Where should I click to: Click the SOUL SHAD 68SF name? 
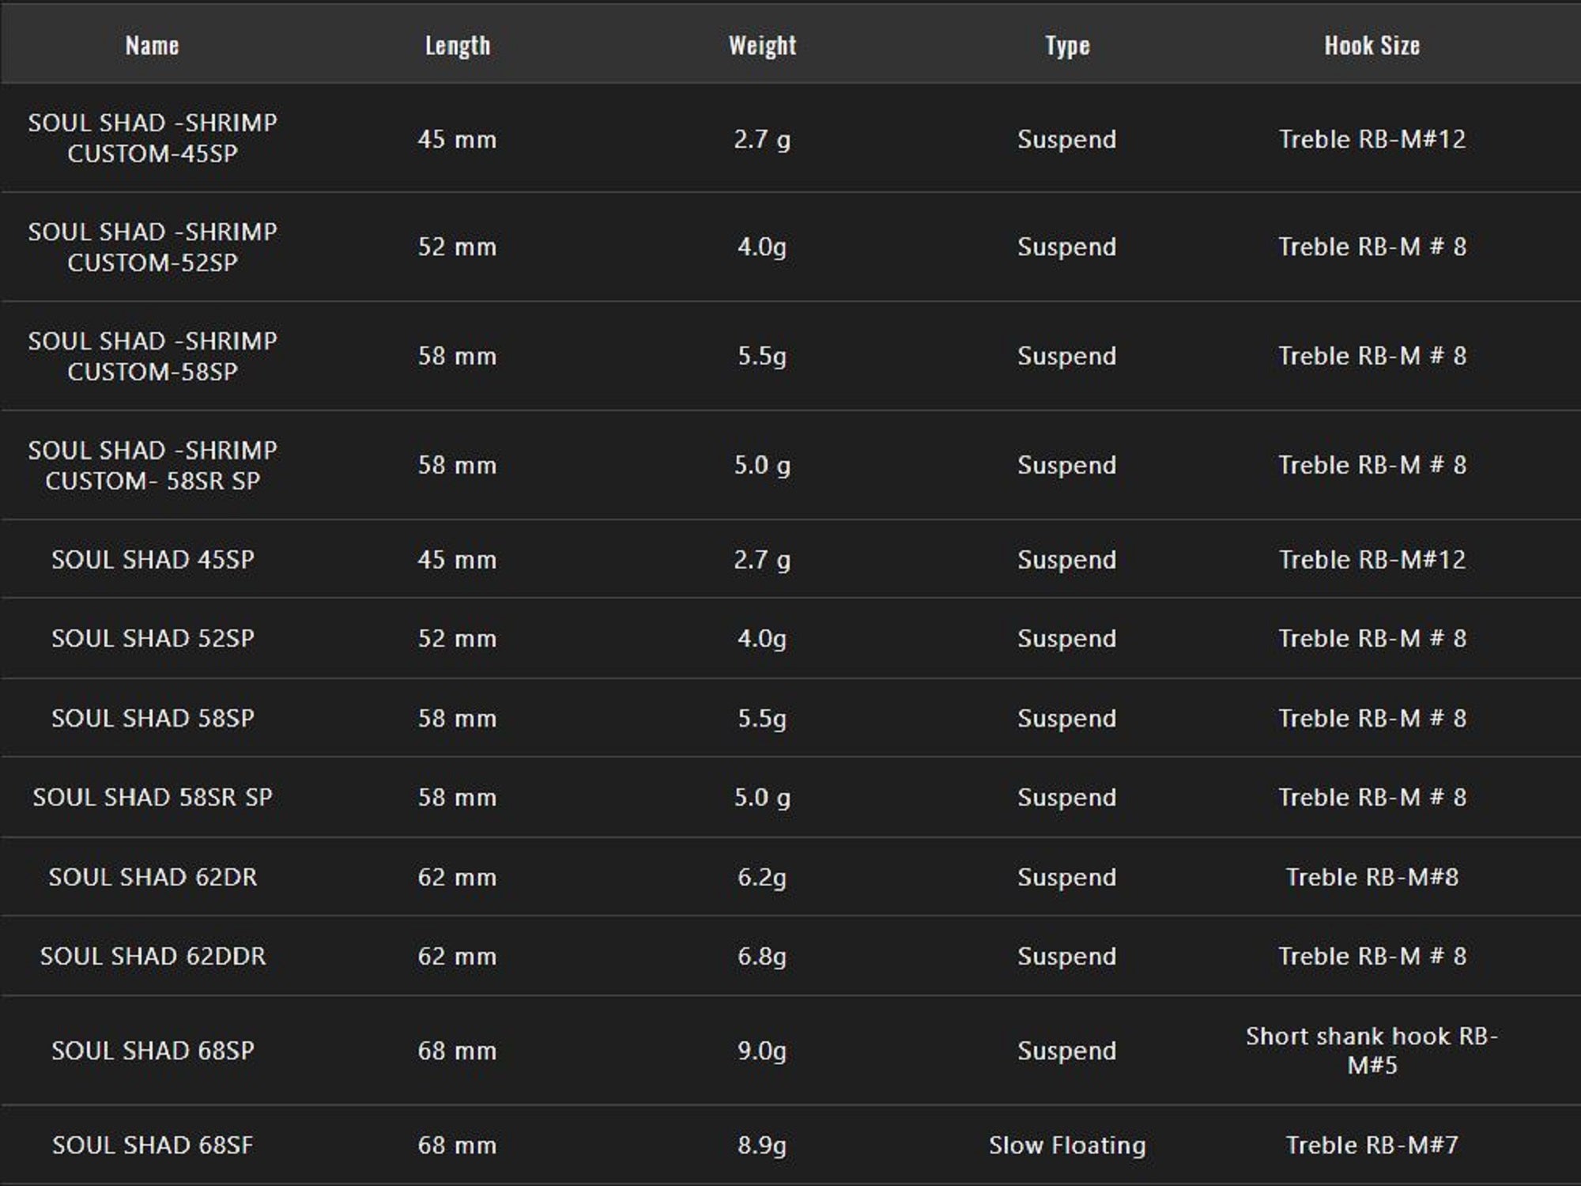click(153, 1145)
